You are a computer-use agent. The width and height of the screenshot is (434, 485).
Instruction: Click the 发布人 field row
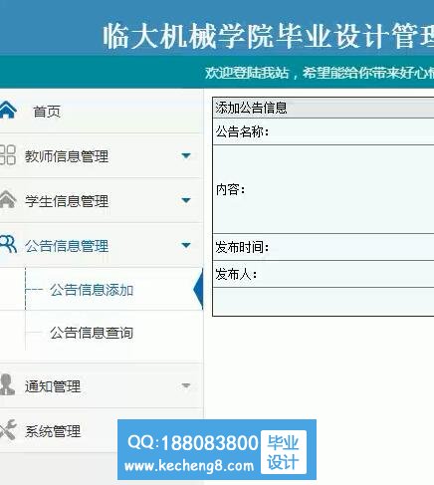coord(324,274)
